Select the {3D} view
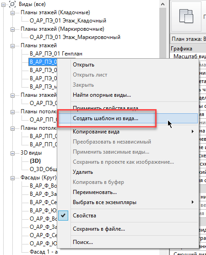 35,161
